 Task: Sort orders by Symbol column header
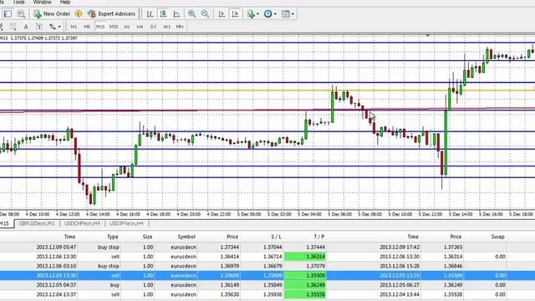point(186,237)
